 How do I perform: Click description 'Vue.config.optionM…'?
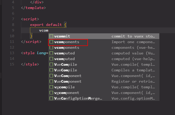tap(133, 98)
